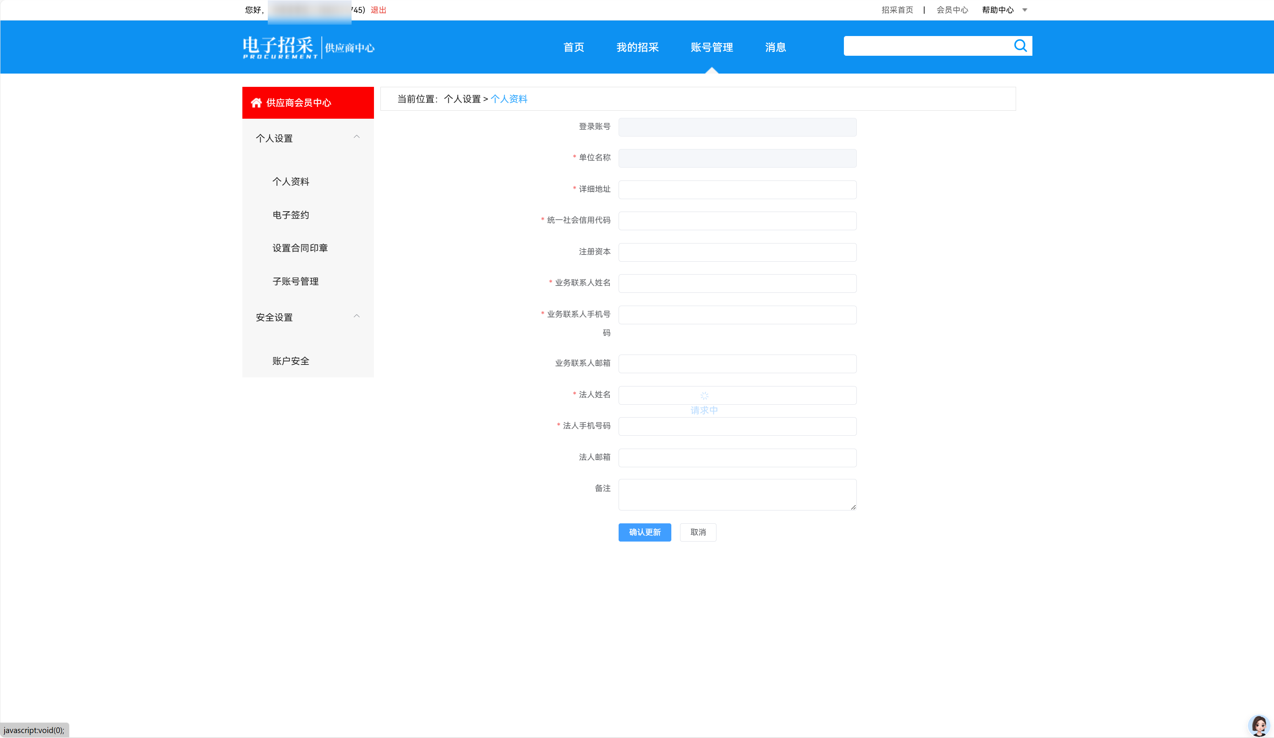Go to 首页 in main navigation
1274x738 pixels.
pyautogui.click(x=573, y=47)
